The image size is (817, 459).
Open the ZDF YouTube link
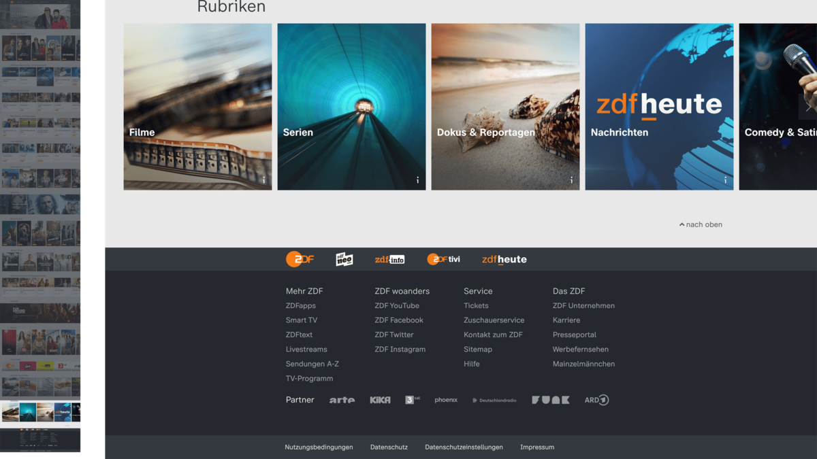[397, 305]
